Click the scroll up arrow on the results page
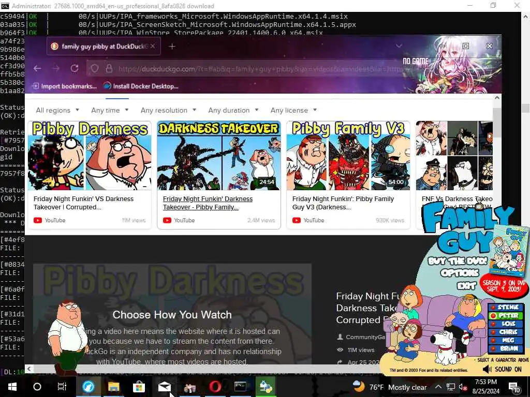Viewport: 530px width, 397px height. [x=497, y=98]
